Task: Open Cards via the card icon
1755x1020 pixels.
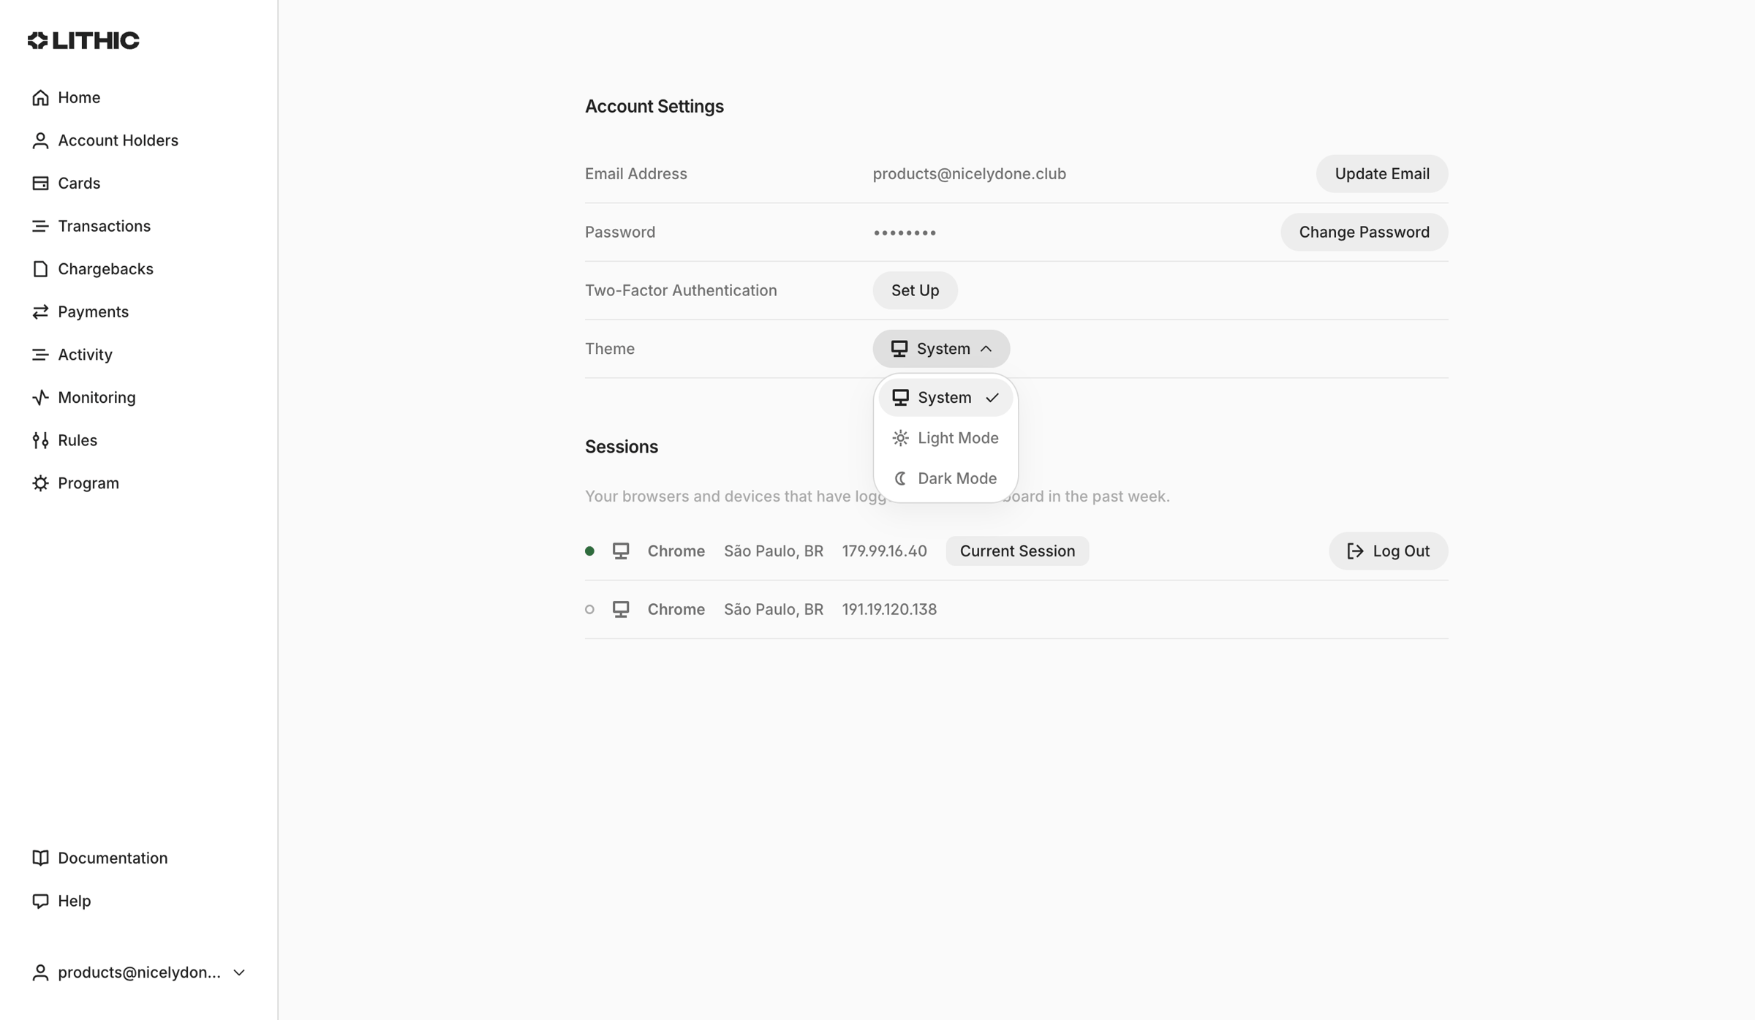Action: (x=40, y=183)
